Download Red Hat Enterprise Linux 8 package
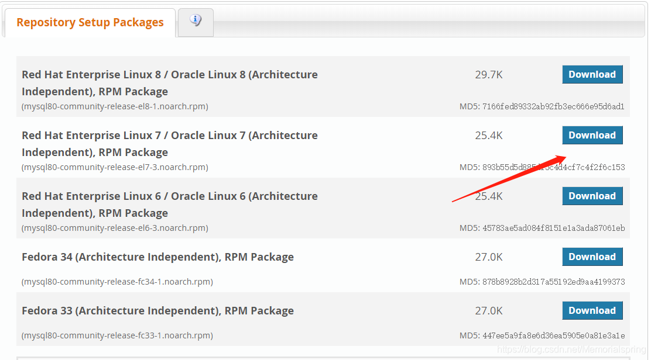This screenshot has width=651, height=360. [x=592, y=75]
